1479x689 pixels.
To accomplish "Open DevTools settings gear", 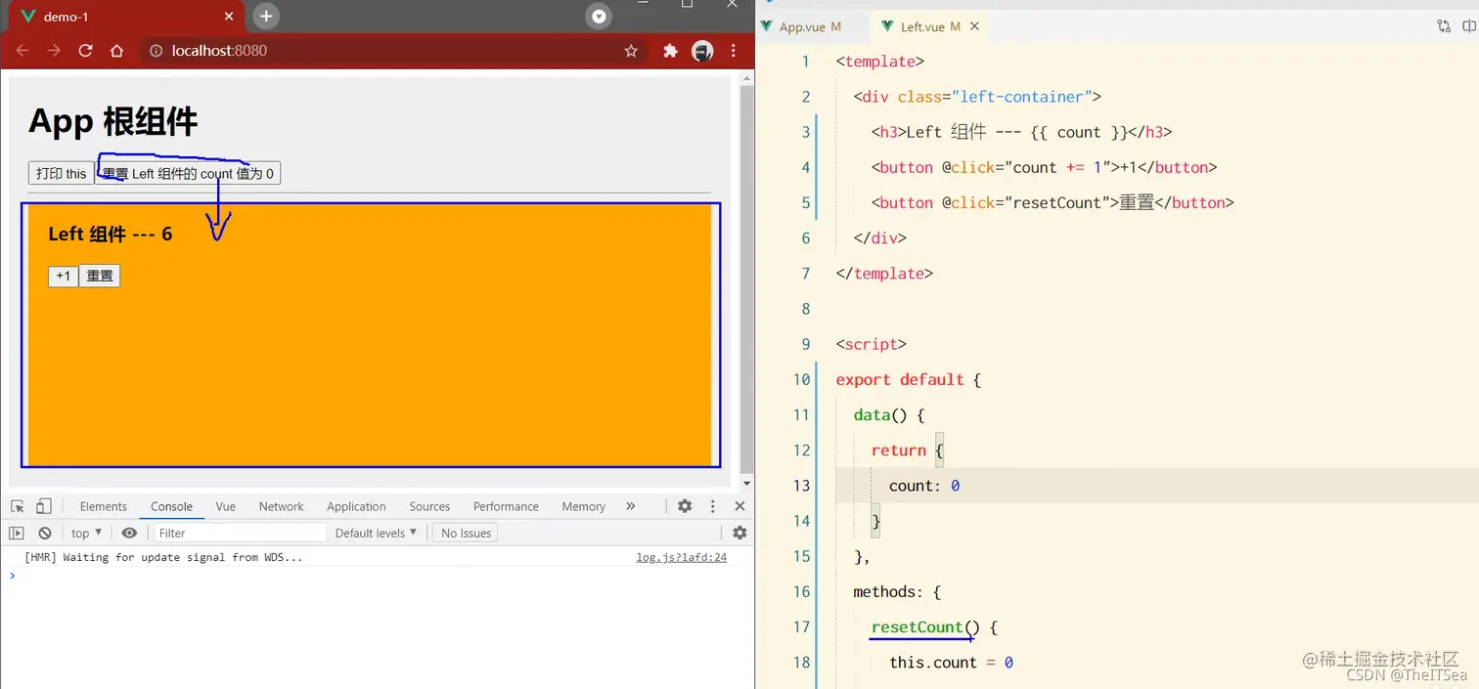I will 685,506.
